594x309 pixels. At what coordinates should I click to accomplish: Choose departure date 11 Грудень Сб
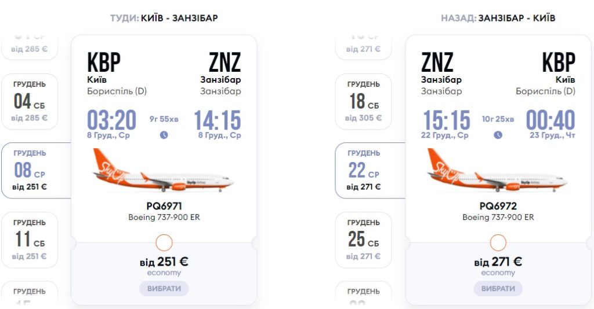point(30,240)
